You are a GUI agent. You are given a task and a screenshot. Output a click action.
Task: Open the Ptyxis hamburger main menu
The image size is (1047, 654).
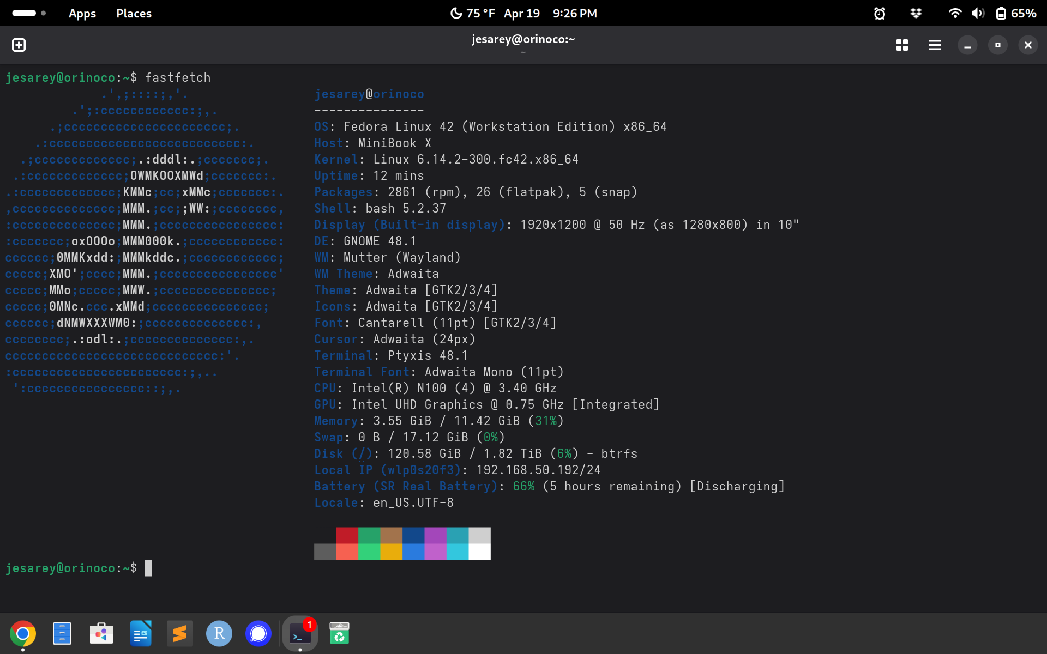click(935, 45)
